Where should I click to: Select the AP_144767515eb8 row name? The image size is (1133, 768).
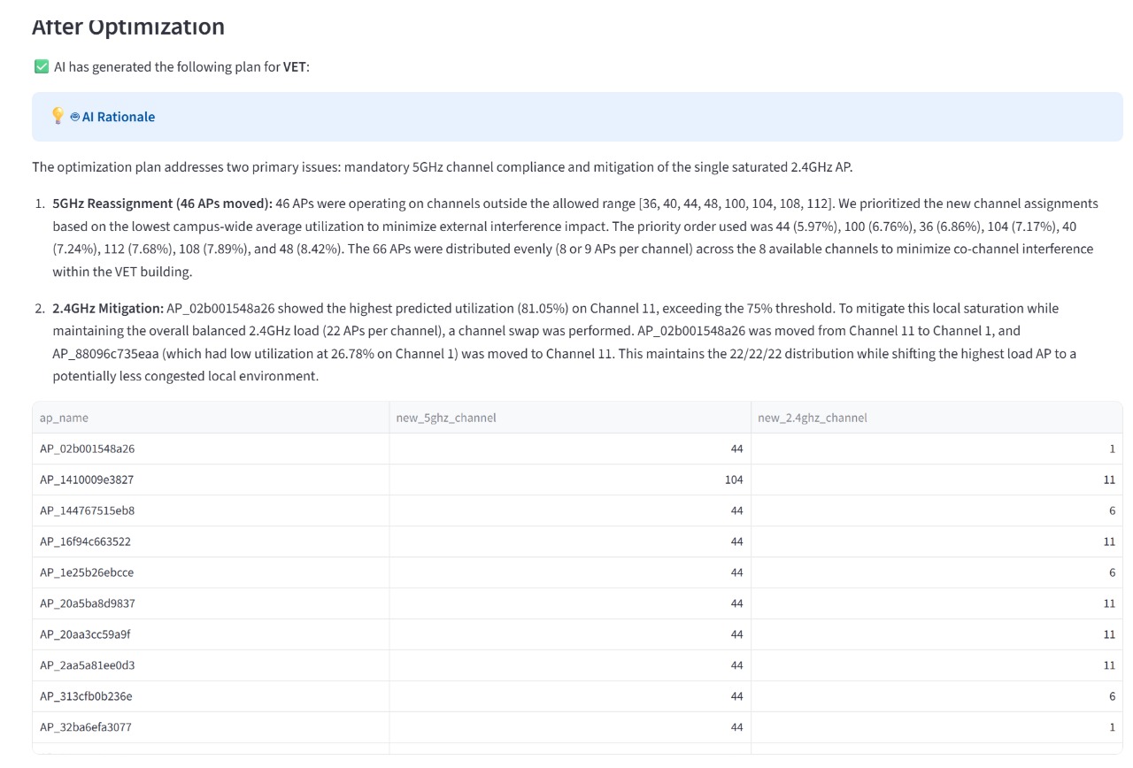(87, 511)
